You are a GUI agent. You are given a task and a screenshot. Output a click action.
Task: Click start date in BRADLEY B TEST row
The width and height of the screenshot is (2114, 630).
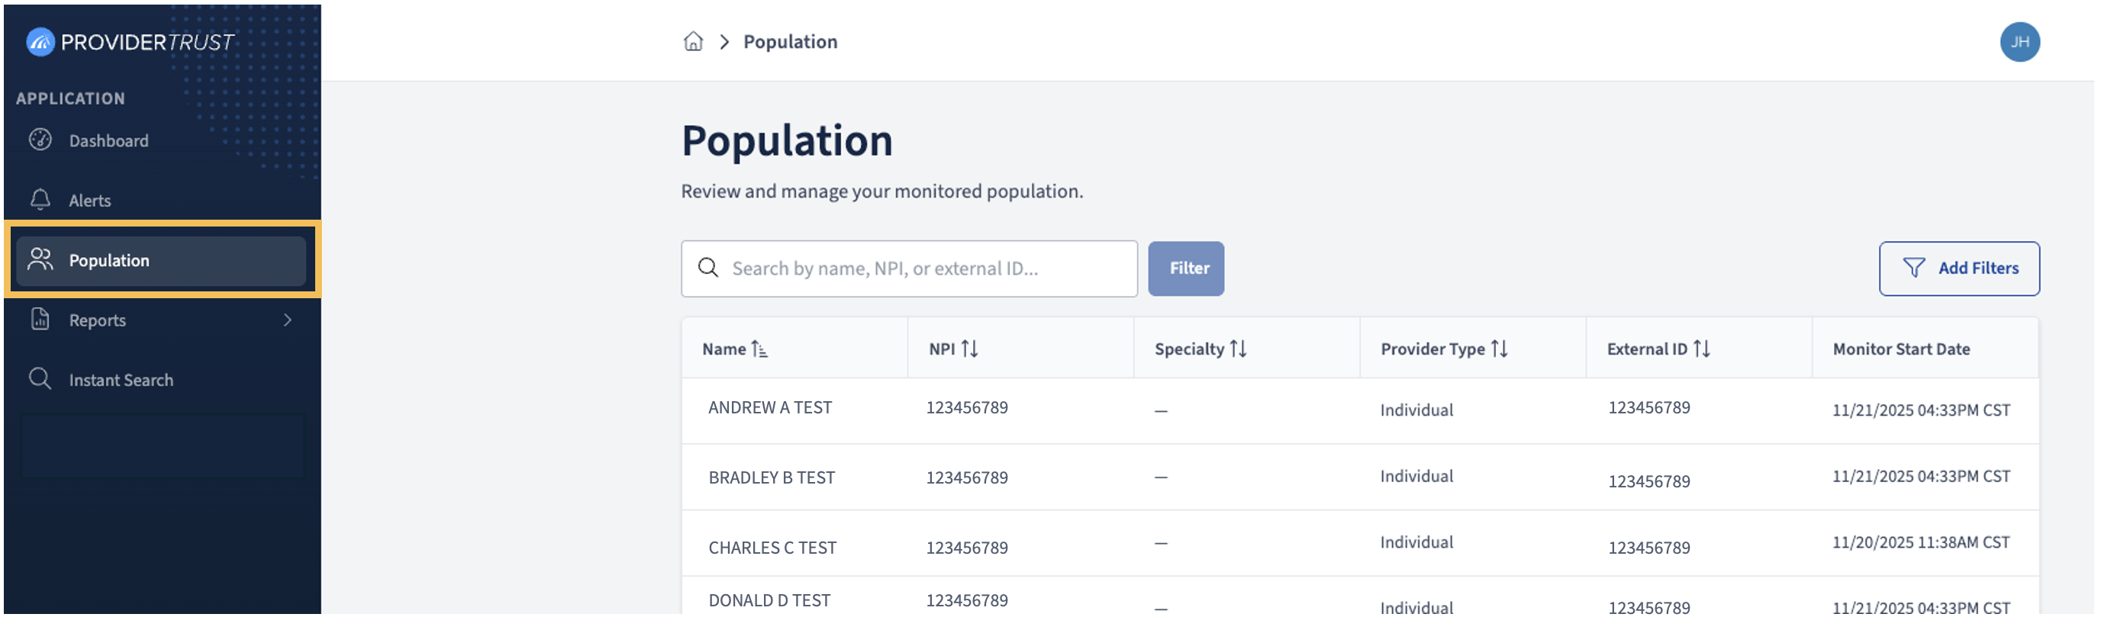(x=1921, y=477)
